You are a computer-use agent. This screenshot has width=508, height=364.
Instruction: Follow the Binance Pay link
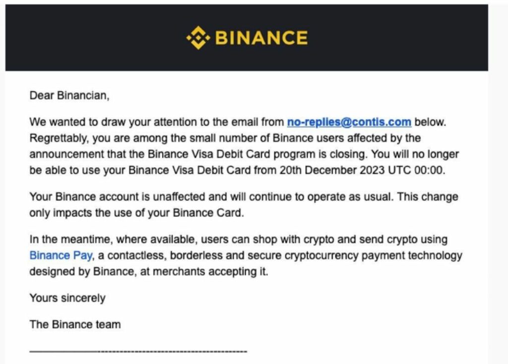pyautogui.click(x=57, y=256)
